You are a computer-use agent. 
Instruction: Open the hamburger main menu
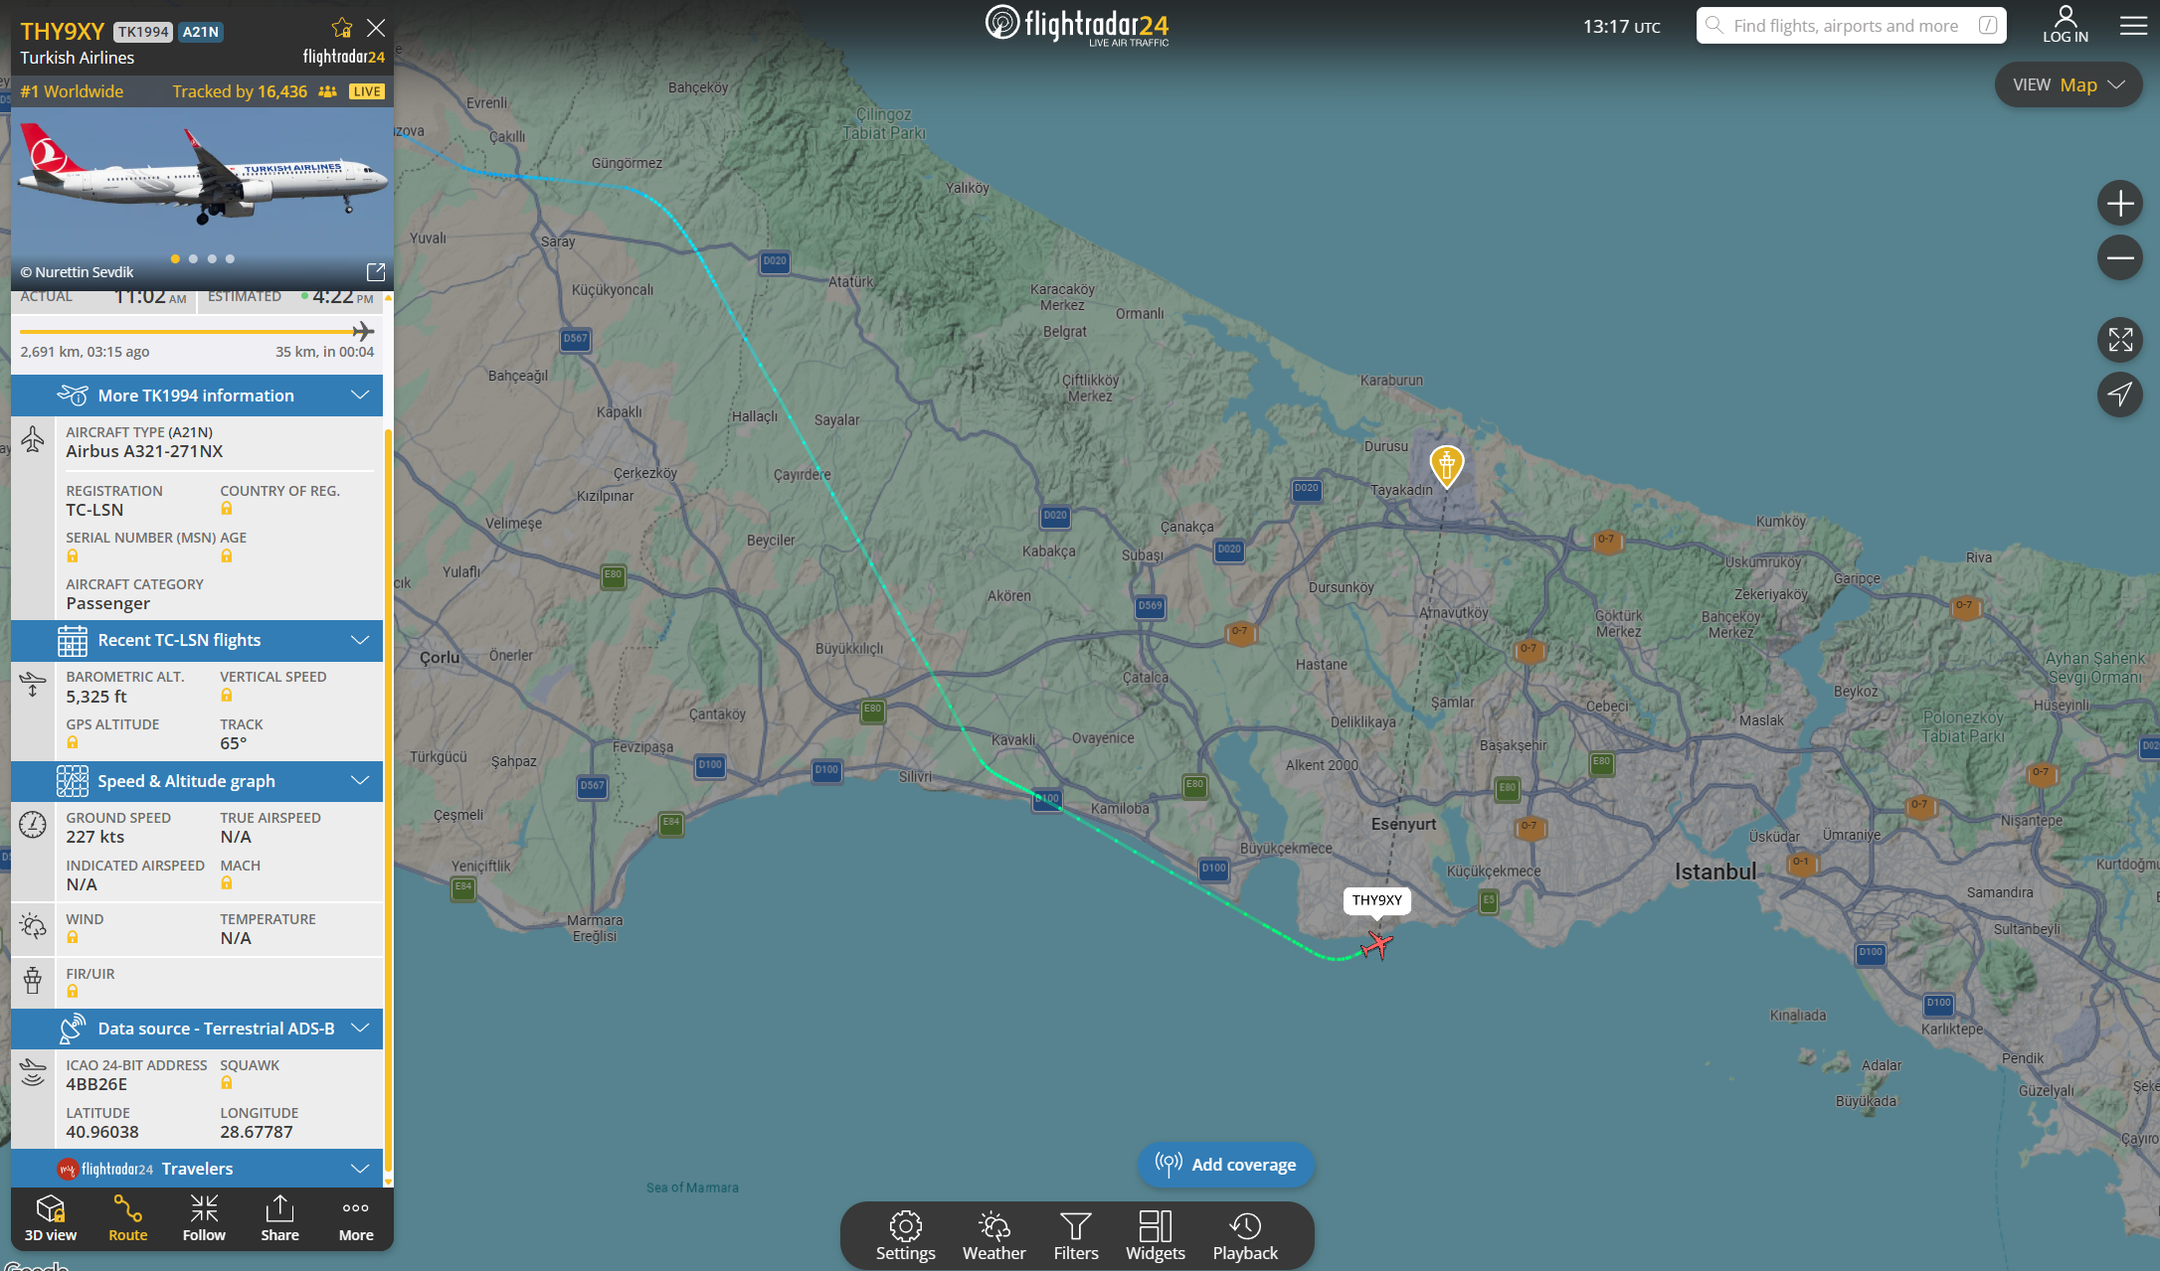(x=2133, y=25)
